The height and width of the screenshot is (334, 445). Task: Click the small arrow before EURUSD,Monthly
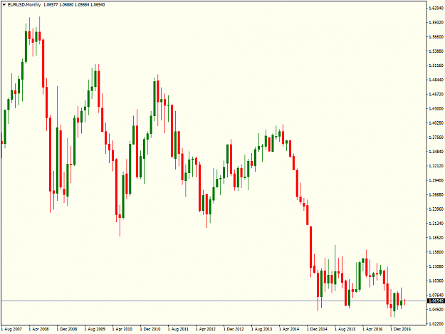coord(4,5)
